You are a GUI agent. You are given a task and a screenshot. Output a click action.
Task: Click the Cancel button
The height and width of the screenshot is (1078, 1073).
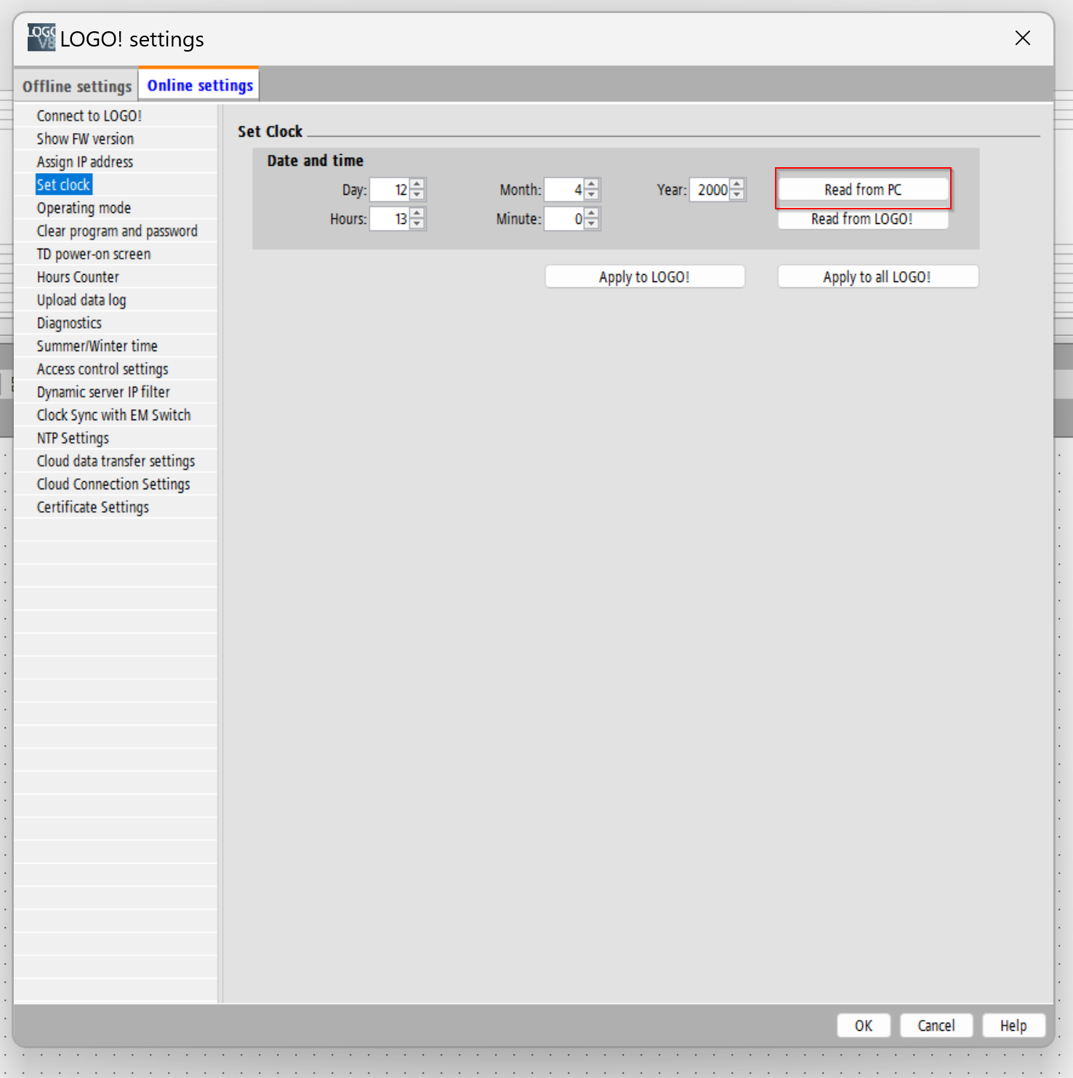pyautogui.click(x=936, y=1026)
